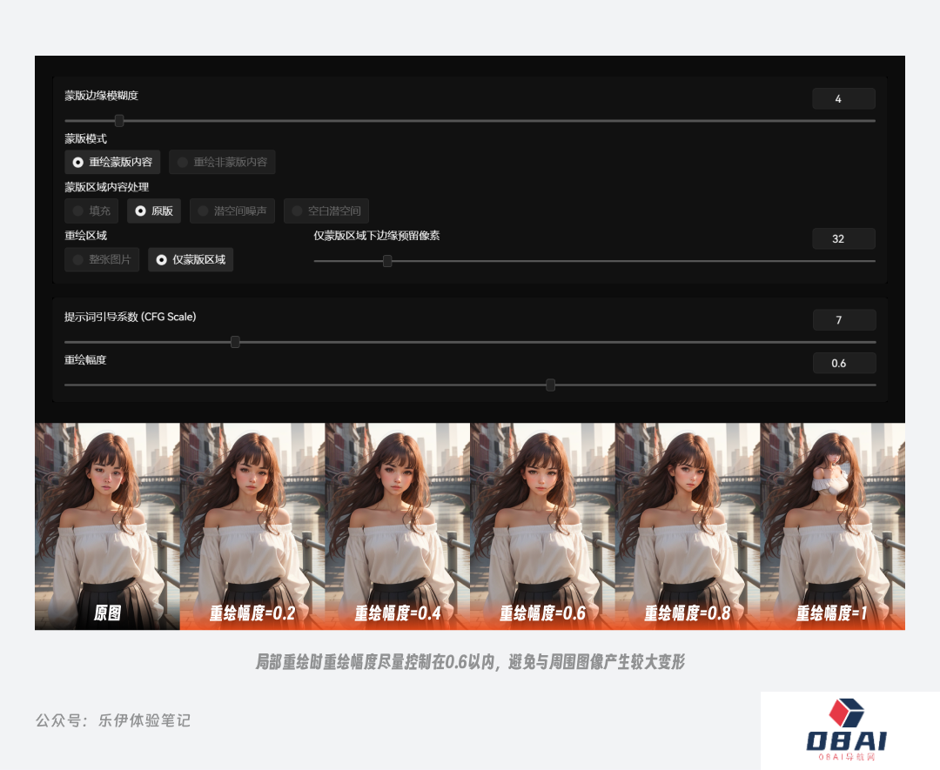940x770 pixels.
Task: Choose 填充 for mask content
Action: pyautogui.click(x=91, y=211)
